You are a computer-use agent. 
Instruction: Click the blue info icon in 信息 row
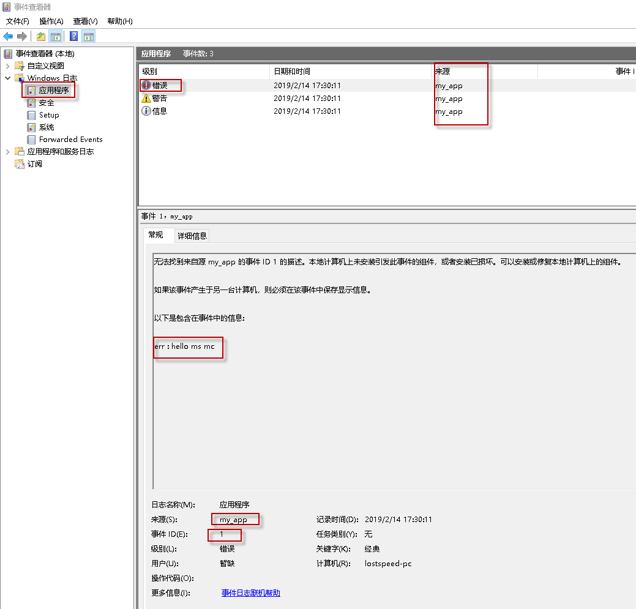(x=146, y=111)
